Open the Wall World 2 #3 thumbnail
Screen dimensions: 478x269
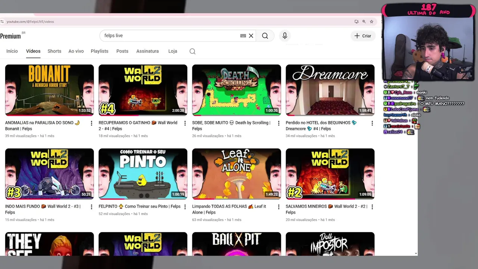click(x=49, y=174)
